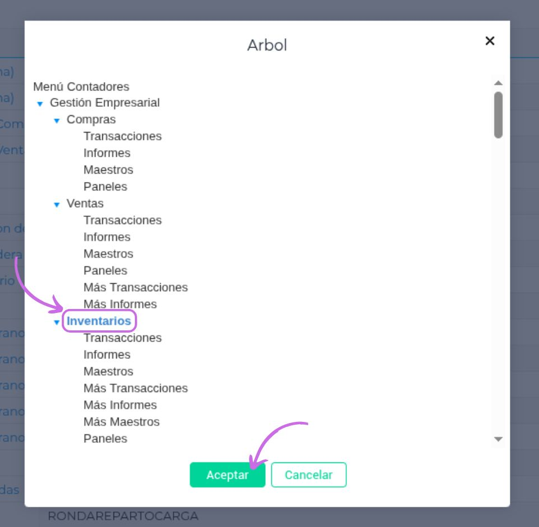Select Maestros under Inventarios

tap(108, 371)
